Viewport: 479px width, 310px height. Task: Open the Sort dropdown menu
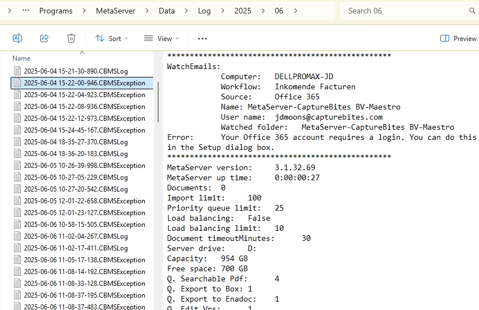(x=112, y=39)
